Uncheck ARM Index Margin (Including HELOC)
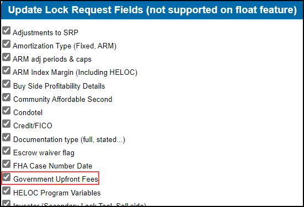 coord(7,70)
